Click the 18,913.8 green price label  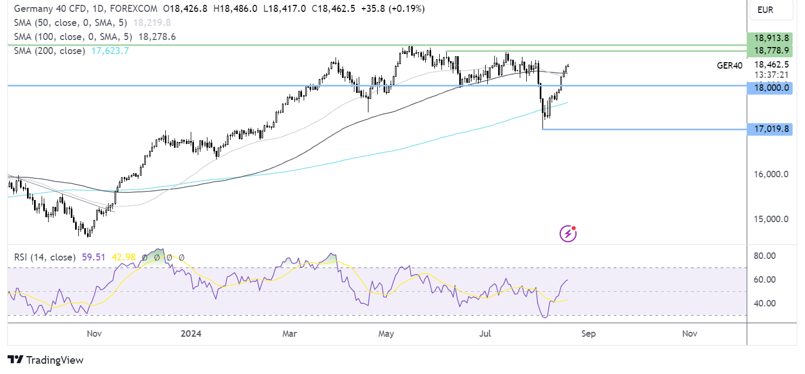point(769,38)
